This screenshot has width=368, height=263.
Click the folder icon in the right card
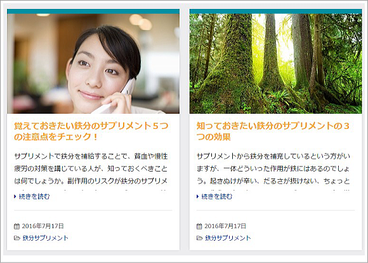(x=199, y=238)
